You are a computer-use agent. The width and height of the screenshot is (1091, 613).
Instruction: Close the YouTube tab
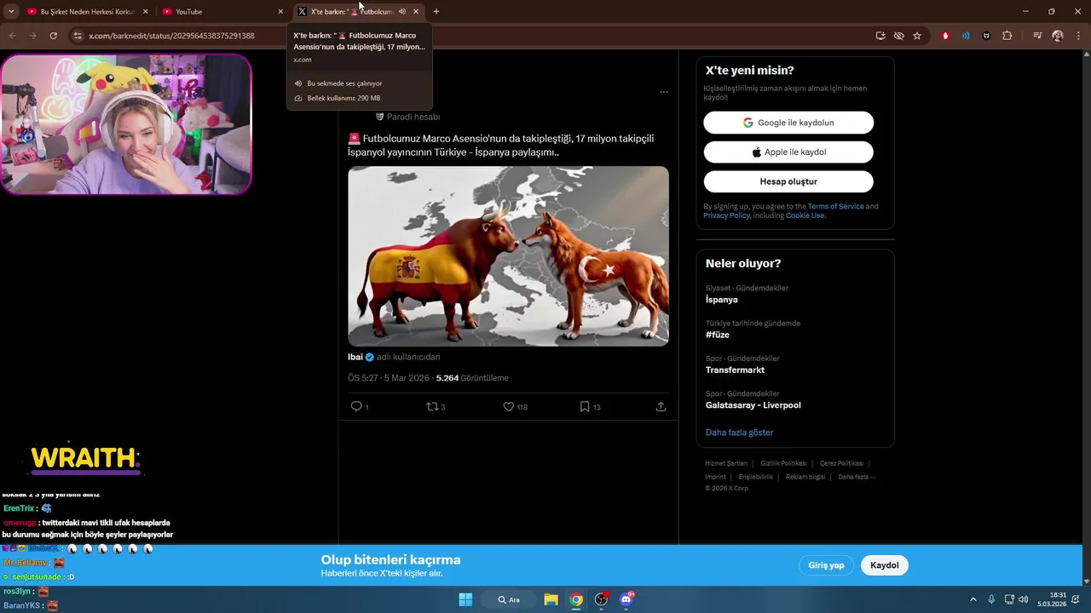point(280,12)
